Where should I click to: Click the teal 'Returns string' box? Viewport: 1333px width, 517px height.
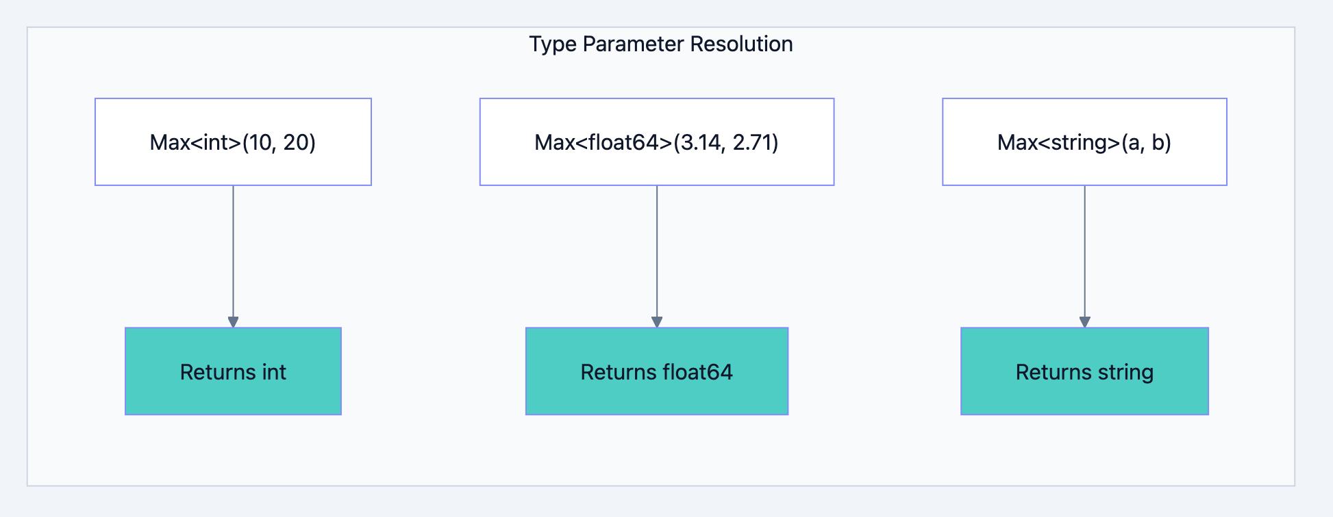[x=1084, y=371]
